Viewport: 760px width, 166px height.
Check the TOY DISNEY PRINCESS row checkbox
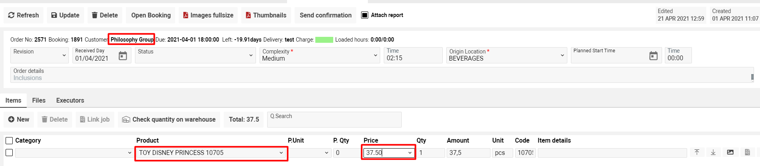[x=9, y=153]
